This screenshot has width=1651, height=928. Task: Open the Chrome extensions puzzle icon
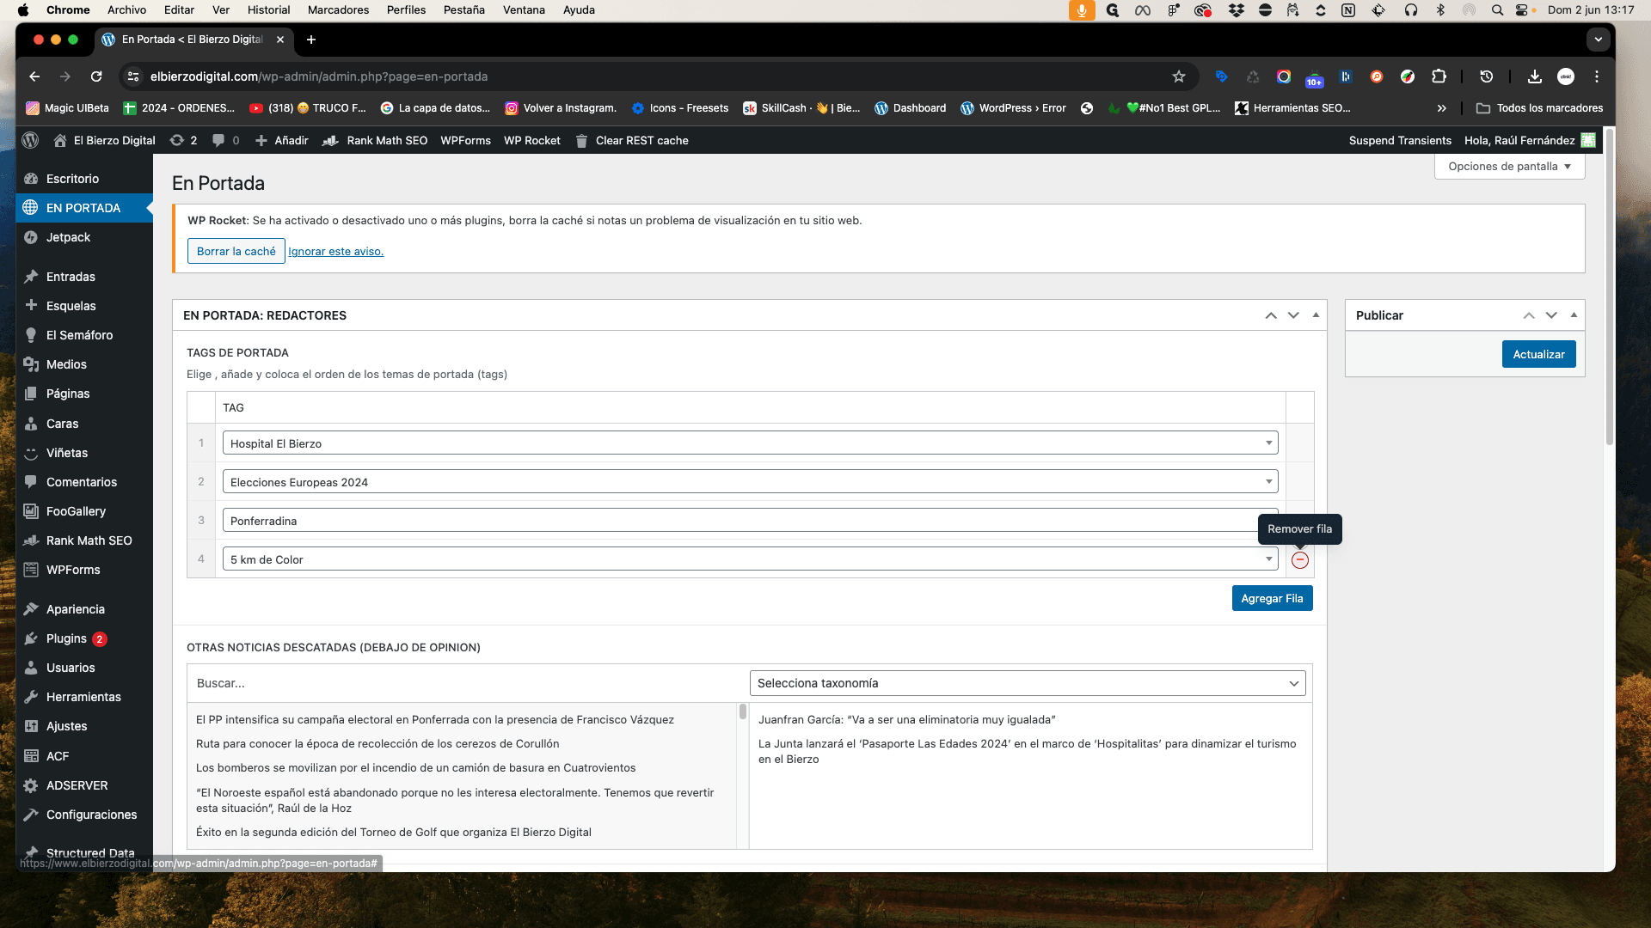[1439, 76]
